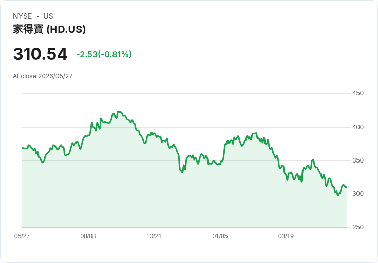Click the 310.54 current price

40,54
